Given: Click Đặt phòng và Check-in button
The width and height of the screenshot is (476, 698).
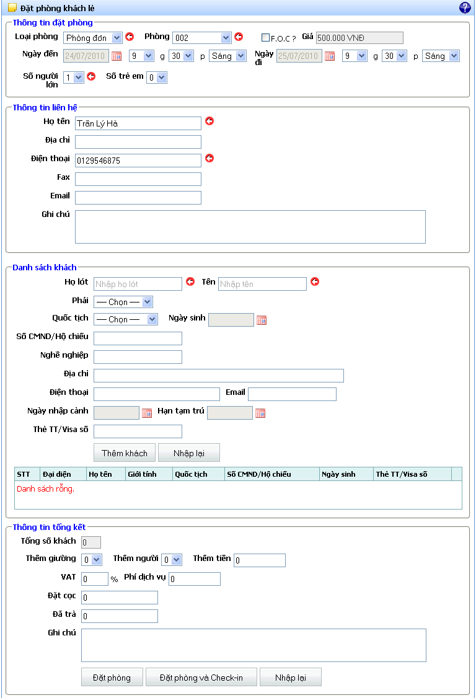Looking at the screenshot, I should 201,677.
